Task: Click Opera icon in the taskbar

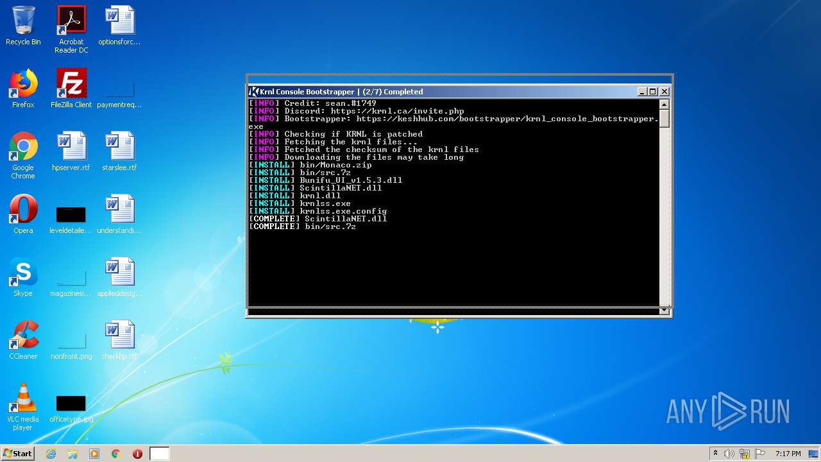Action: pos(137,454)
